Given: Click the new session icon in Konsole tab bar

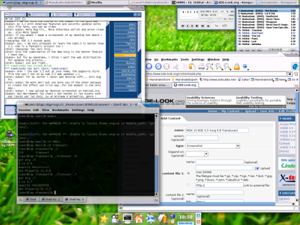Looking at the screenshot, I should (20, 199).
